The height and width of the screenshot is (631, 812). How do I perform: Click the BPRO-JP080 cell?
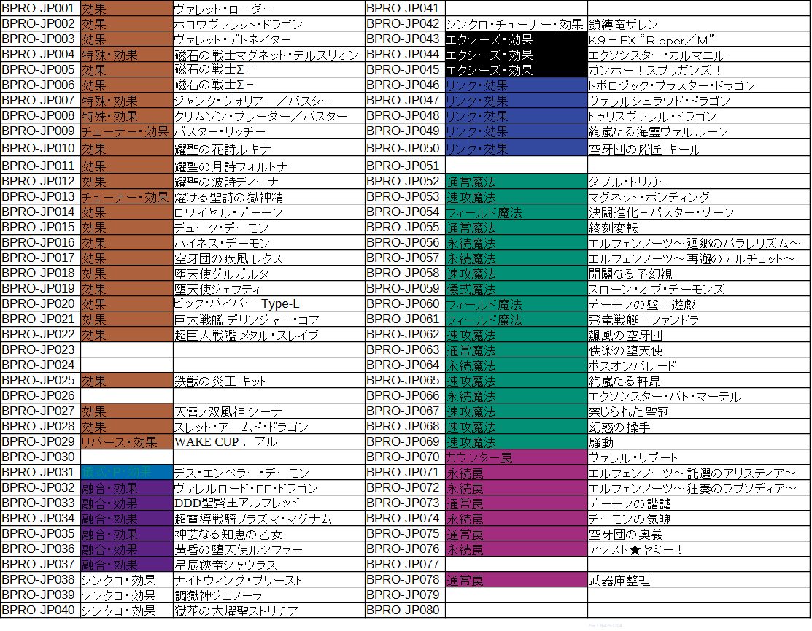(x=404, y=610)
